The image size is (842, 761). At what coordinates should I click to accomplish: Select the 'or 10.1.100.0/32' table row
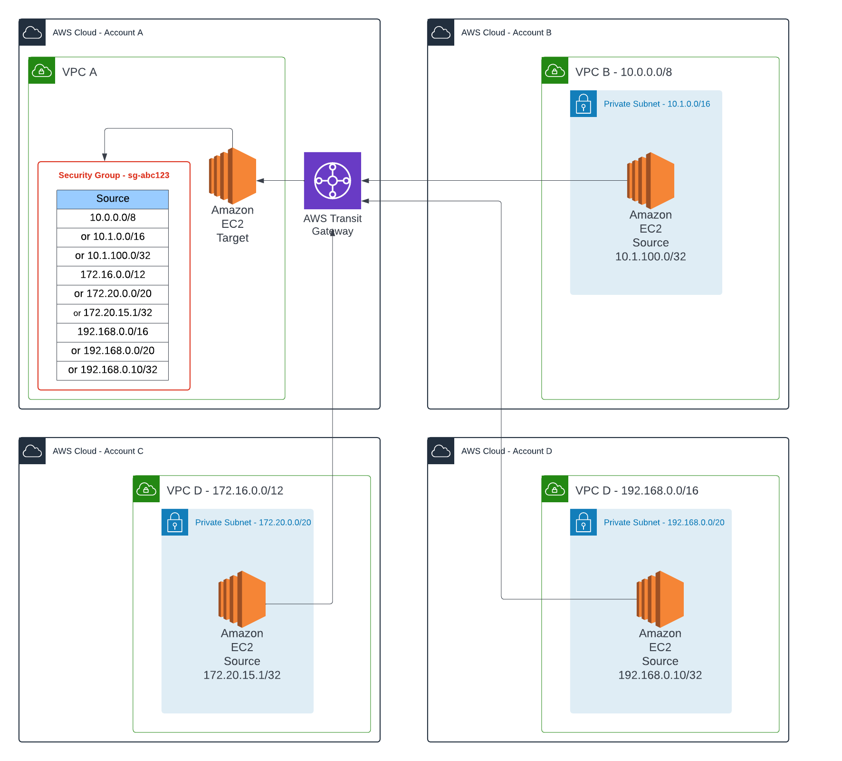coord(113,256)
